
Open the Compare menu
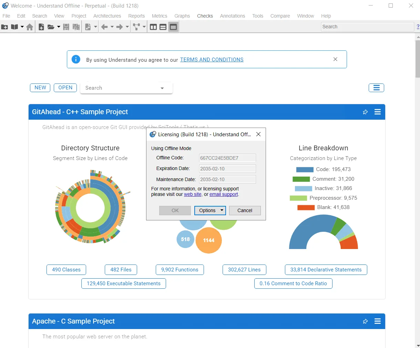pos(280,16)
